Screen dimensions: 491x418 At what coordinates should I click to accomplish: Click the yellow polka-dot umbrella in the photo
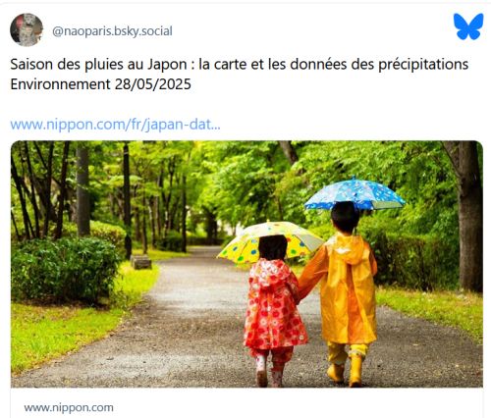point(270,241)
